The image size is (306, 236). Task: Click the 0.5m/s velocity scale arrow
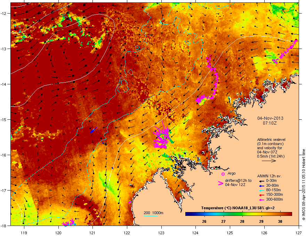click(269, 161)
